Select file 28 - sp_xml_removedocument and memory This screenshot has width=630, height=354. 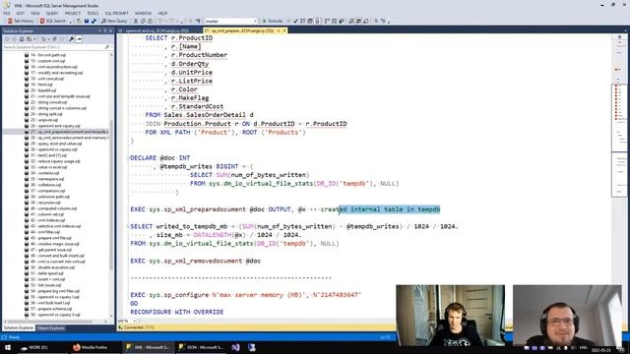click(x=66, y=138)
